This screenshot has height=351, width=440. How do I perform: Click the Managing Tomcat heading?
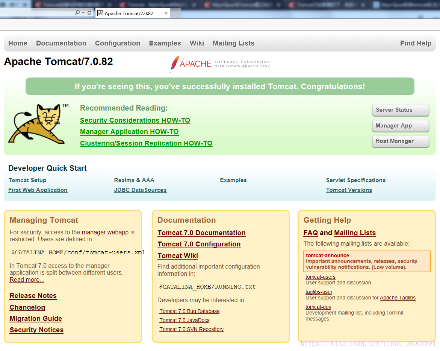pos(44,220)
